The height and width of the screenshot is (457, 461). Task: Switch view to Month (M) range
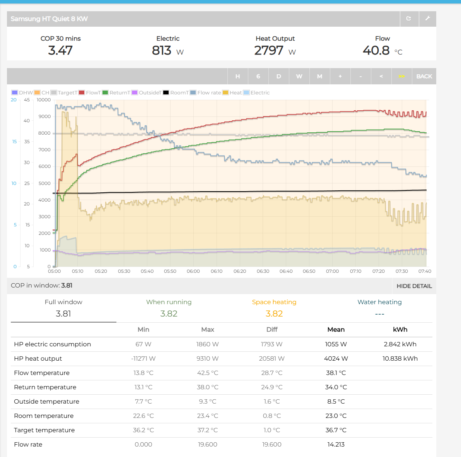pos(319,76)
